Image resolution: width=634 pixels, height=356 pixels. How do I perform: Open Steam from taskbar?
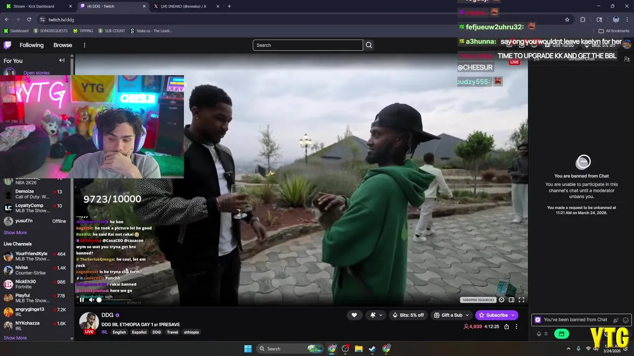[x=372, y=349]
